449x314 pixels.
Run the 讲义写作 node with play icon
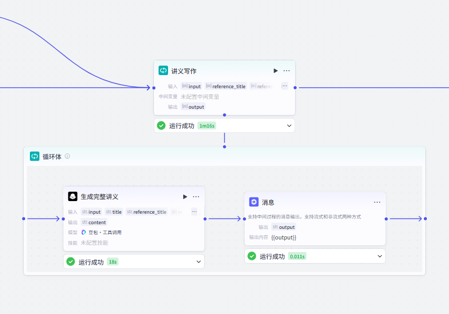(276, 71)
